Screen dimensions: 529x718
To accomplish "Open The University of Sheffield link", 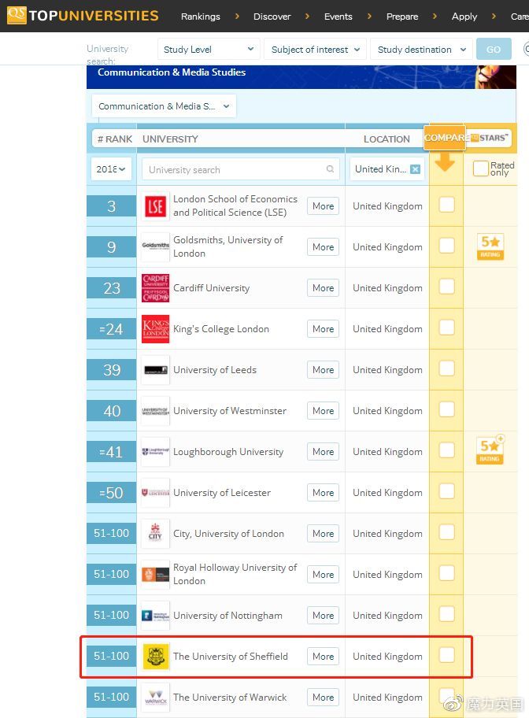I will (x=231, y=656).
